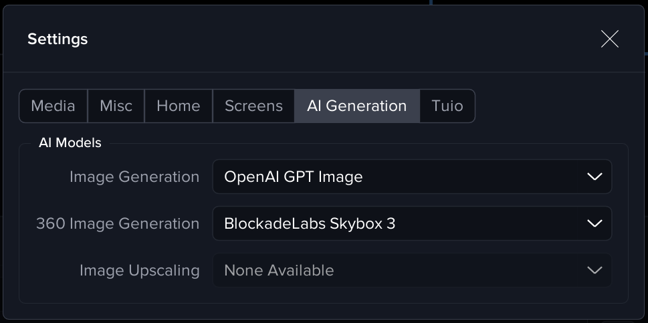Select the Screens tab

pos(253,106)
